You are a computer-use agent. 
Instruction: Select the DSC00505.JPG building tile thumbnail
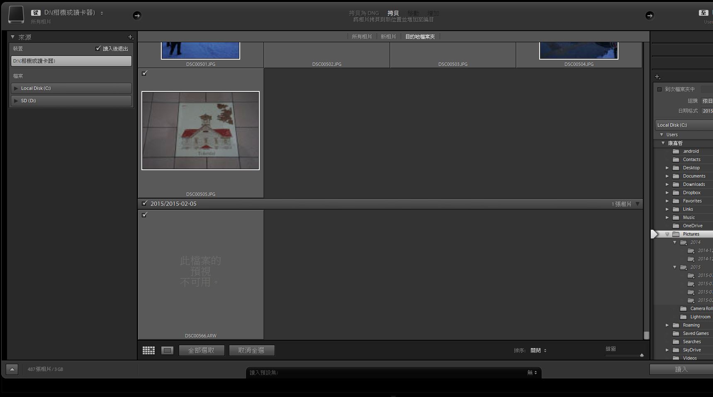pyautogui.click(x=200, y=130)
